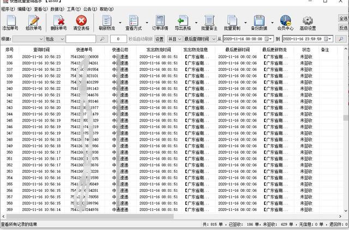
Task: Click the 修改单号 edit icon
Action: (34, 22)
